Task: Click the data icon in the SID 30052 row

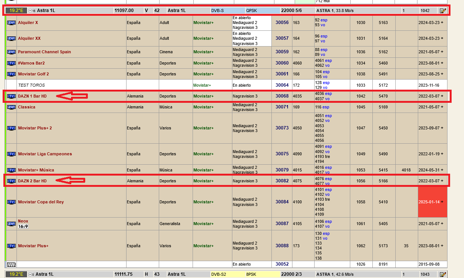Action: point(11,264)
